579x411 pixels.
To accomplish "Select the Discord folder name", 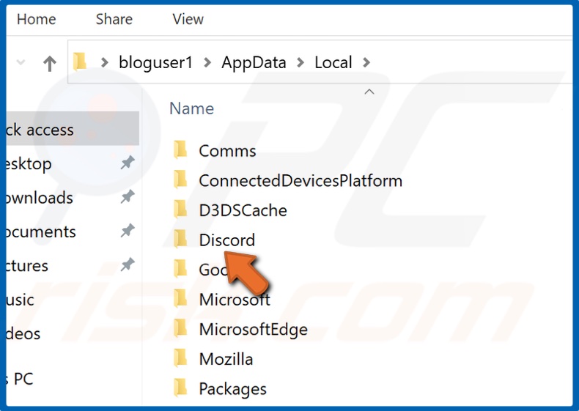I will pos(227,240).
